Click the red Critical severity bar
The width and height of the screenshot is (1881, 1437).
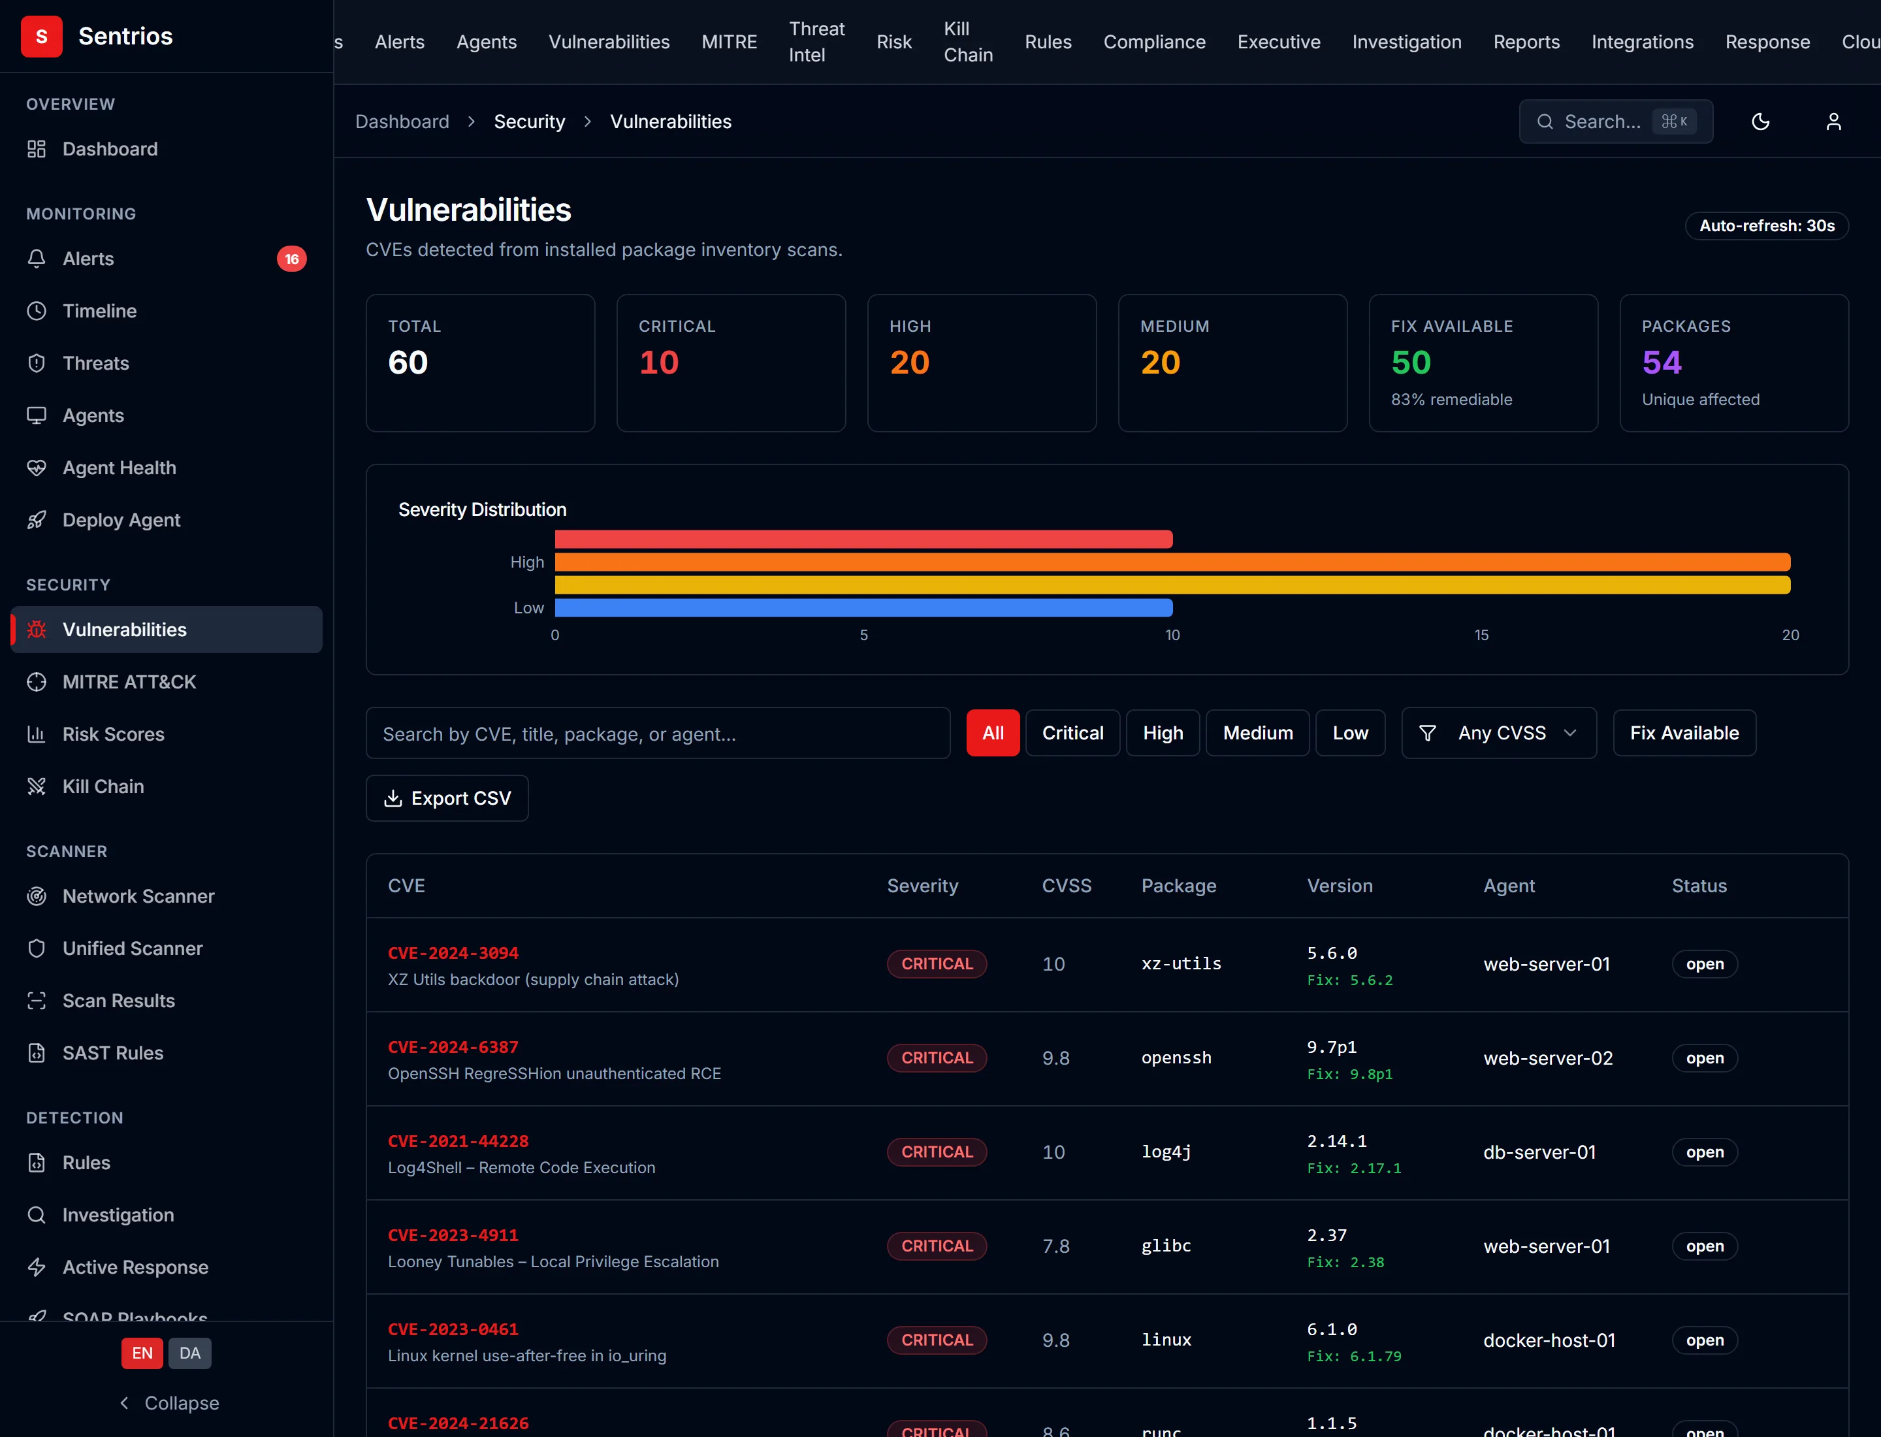click(x=863, y=539)
